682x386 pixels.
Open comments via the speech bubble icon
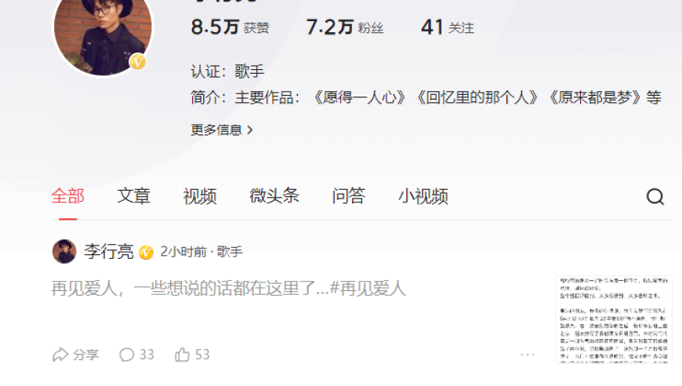click(x=126, y=355)
